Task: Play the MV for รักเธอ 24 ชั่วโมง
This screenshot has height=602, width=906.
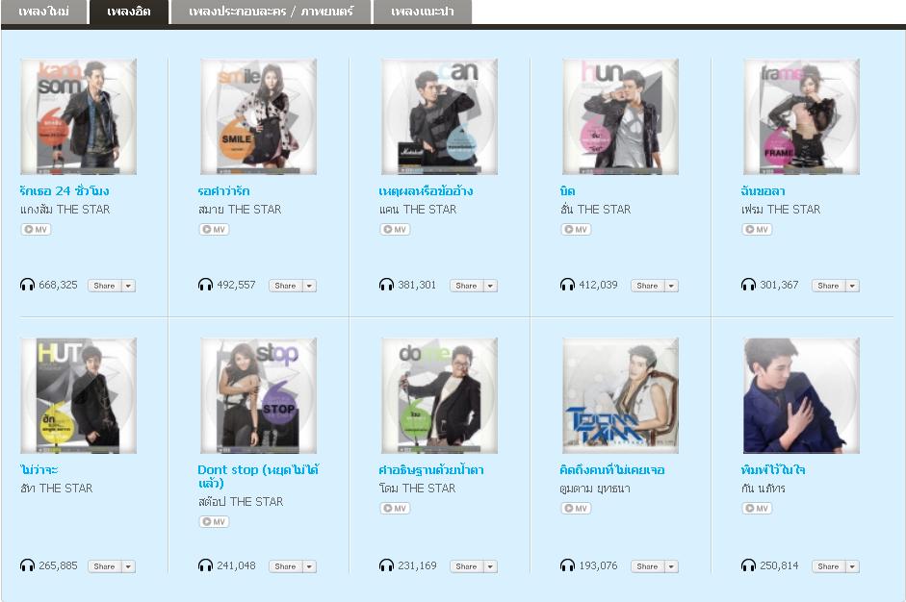Action: (36, 229)
